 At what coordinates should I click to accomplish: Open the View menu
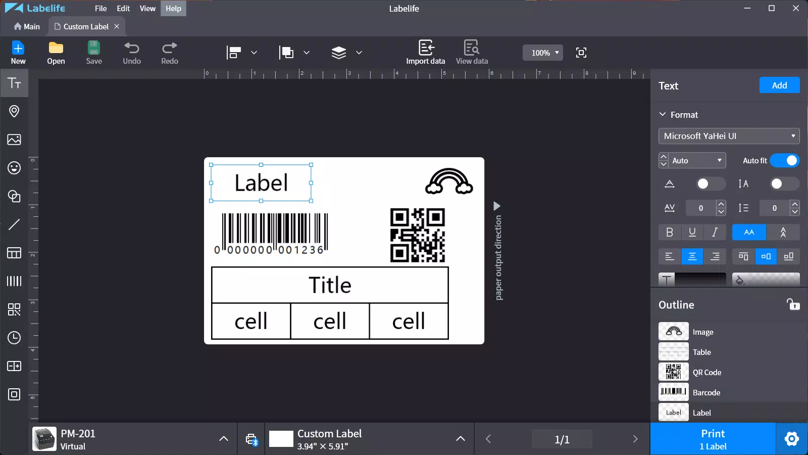tap(147, 9)
